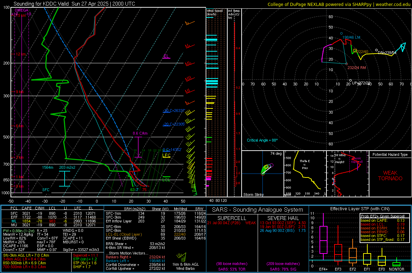Click the orange LCL-EL (Cloud Layer) row
The height and width of the screenshot is (273, 412).
[156, 234]
